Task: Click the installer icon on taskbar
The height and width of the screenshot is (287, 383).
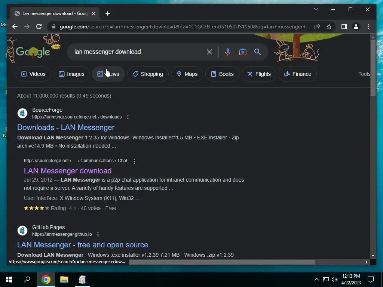Action: [x=82, y=280]
